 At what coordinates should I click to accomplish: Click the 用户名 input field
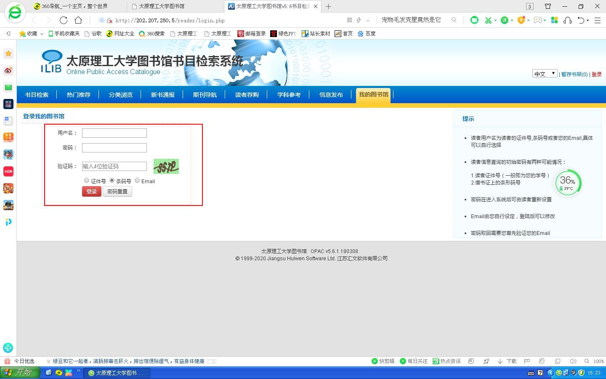(114, 133)
